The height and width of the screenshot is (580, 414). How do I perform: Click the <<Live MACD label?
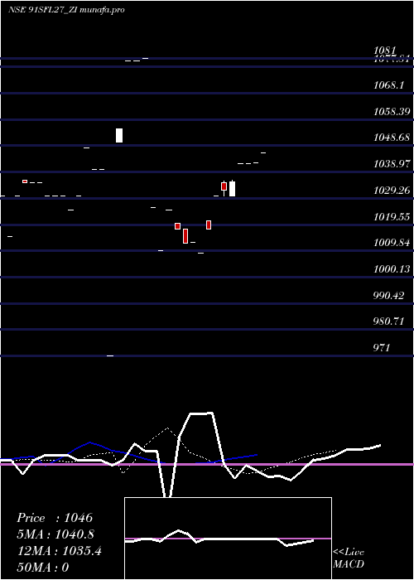[x=349, y=558]
